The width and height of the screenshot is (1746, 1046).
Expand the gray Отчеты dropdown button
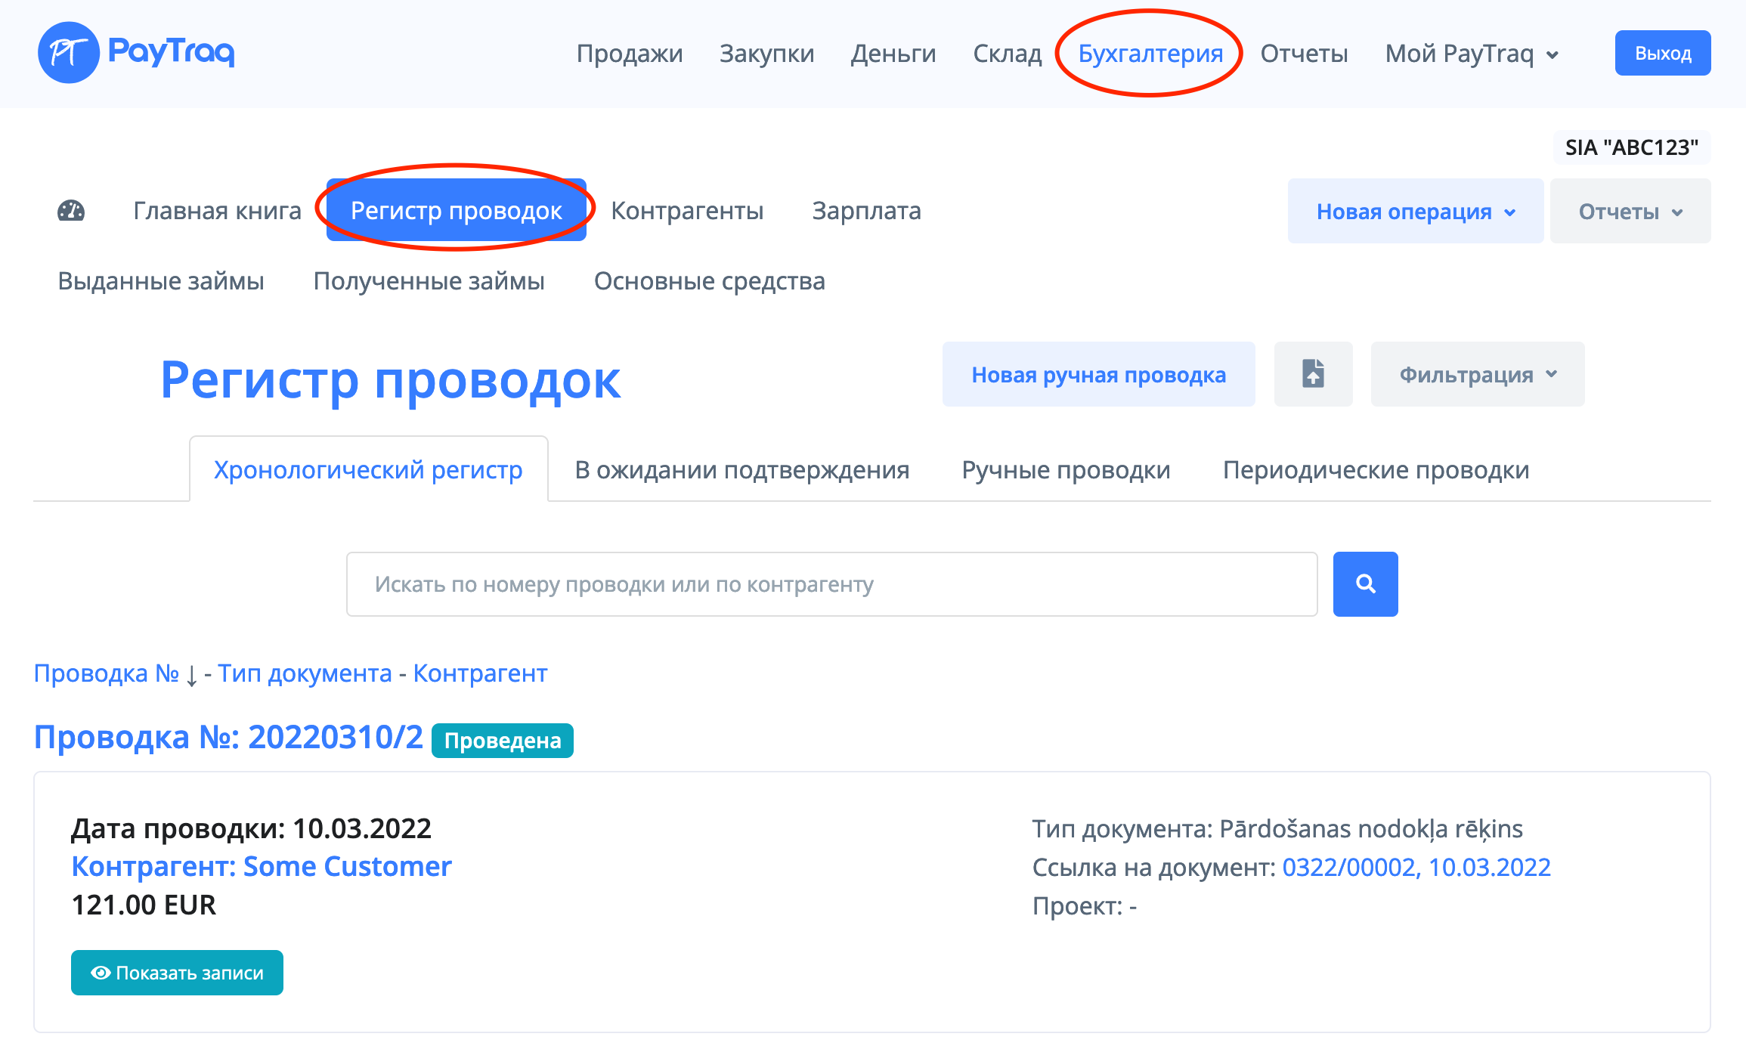click(x=1630, y=212)
